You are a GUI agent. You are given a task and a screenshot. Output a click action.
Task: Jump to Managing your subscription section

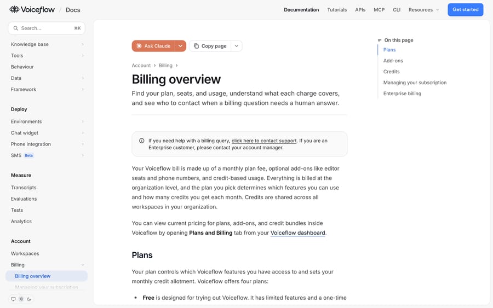tap(415, 83)
